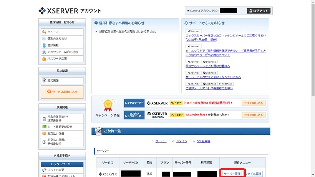This screenshot has width=315, height=177.
Task: Click the 利用期限 column header
Action: click(x=206, y=163)
